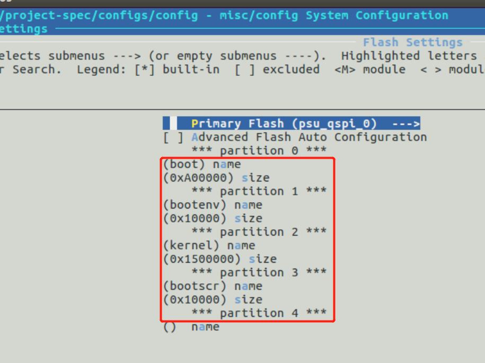Image resolution: width=485 pixels, height=363 pixels.
Task: Modify the kernel partition name
Action: (209, 245)
